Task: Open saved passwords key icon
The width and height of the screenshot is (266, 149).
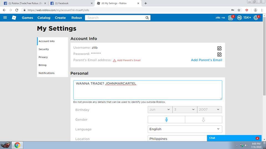Action: (233, 10)
